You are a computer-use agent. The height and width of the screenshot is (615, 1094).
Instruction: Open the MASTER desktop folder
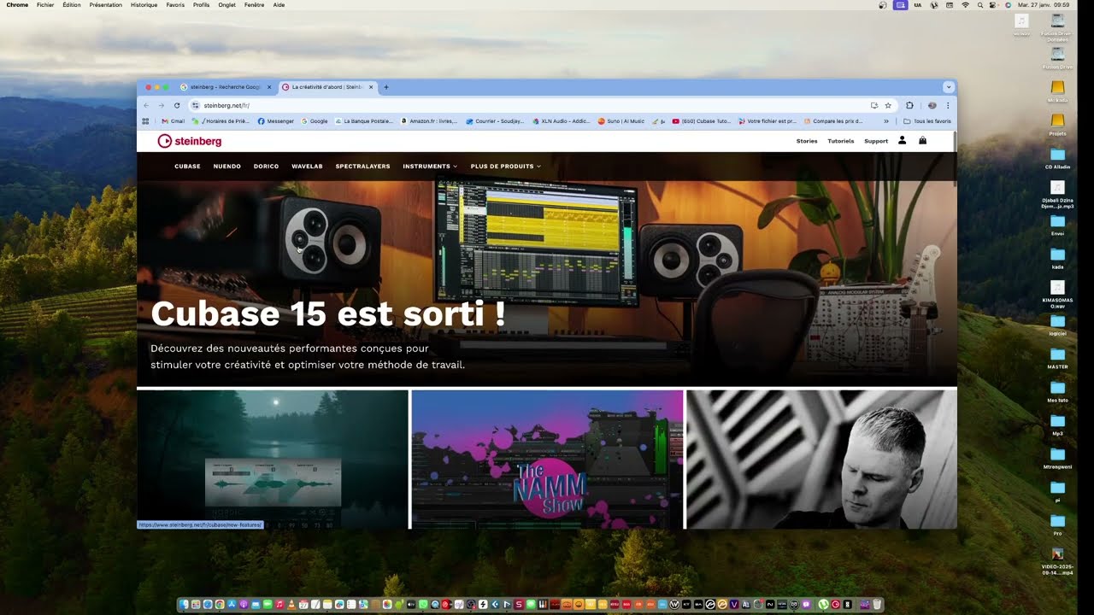[x=1057, y=358]
